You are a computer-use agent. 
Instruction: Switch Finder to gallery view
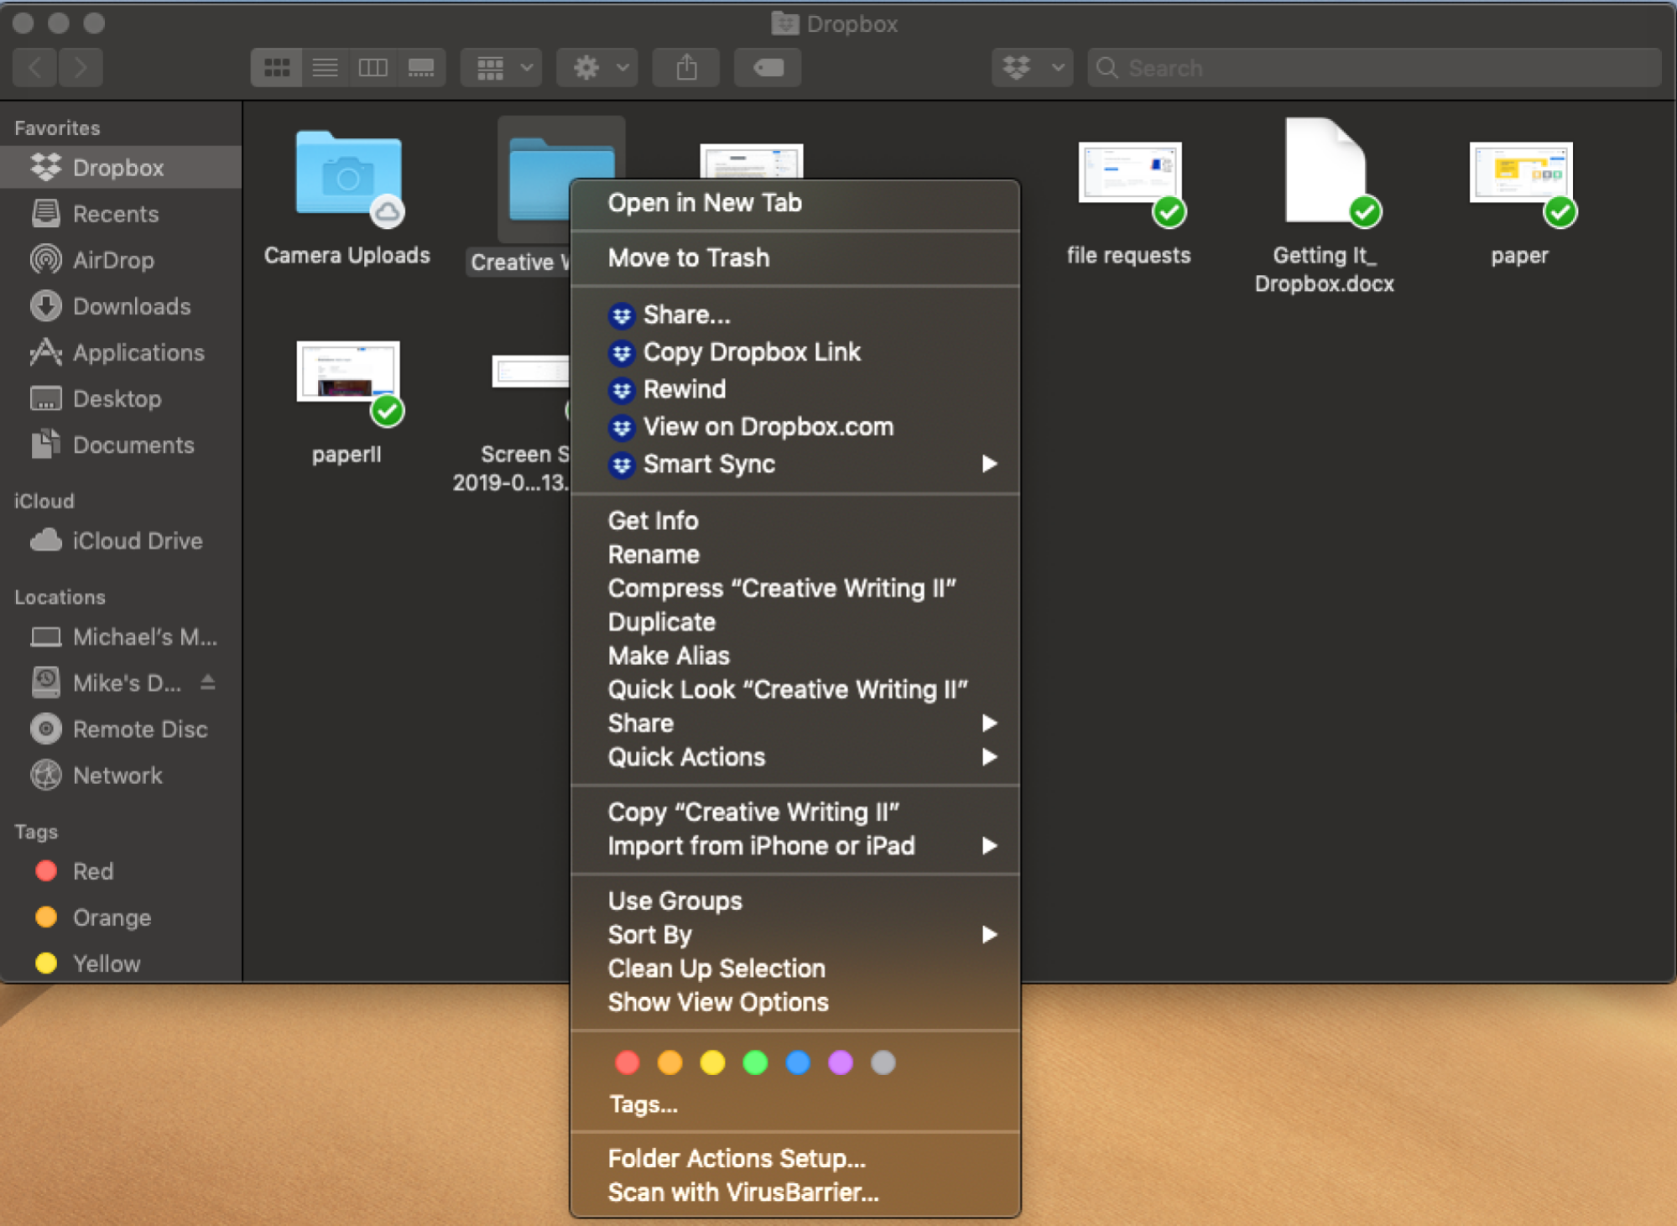[421, 67]
